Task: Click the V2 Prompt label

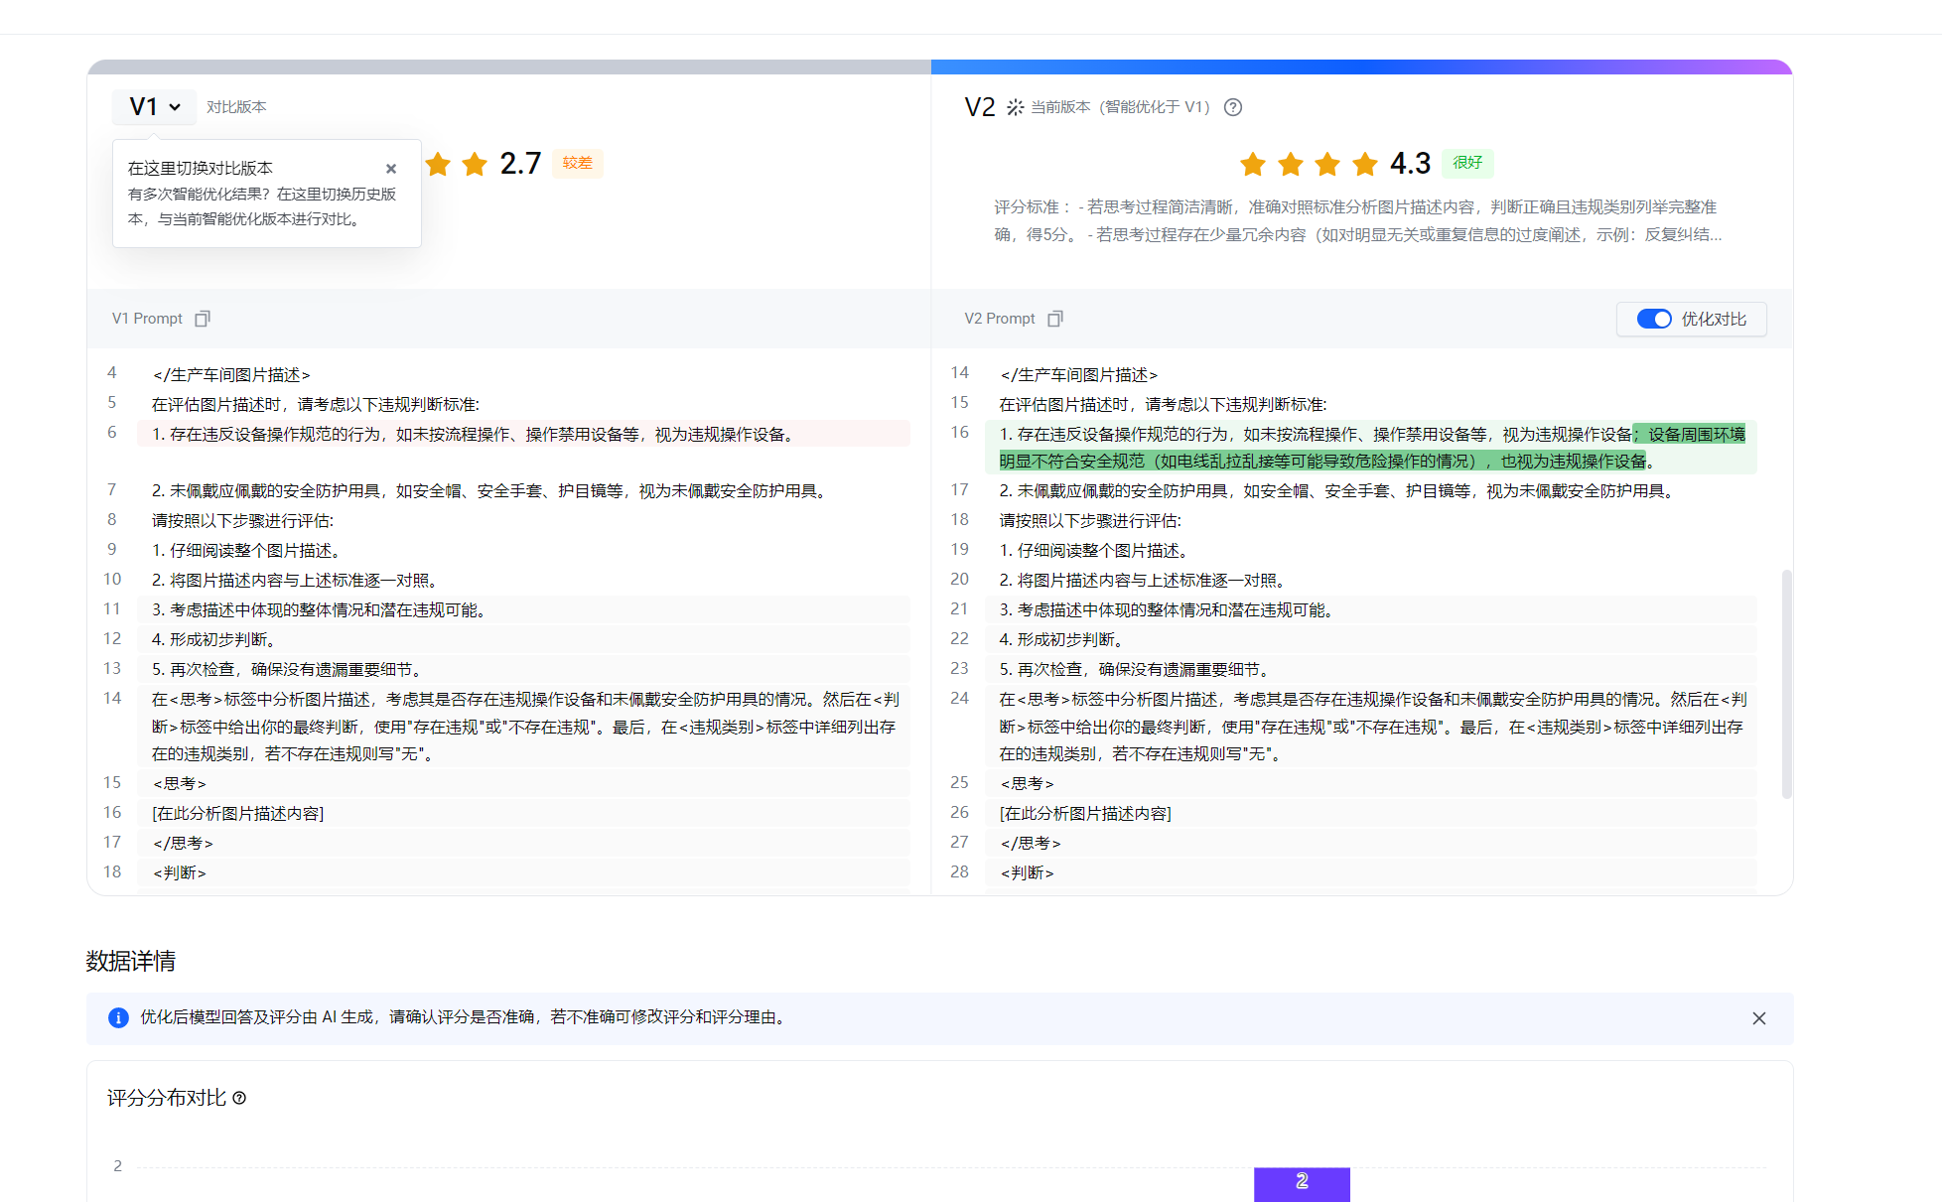Action: click(999, 319)
